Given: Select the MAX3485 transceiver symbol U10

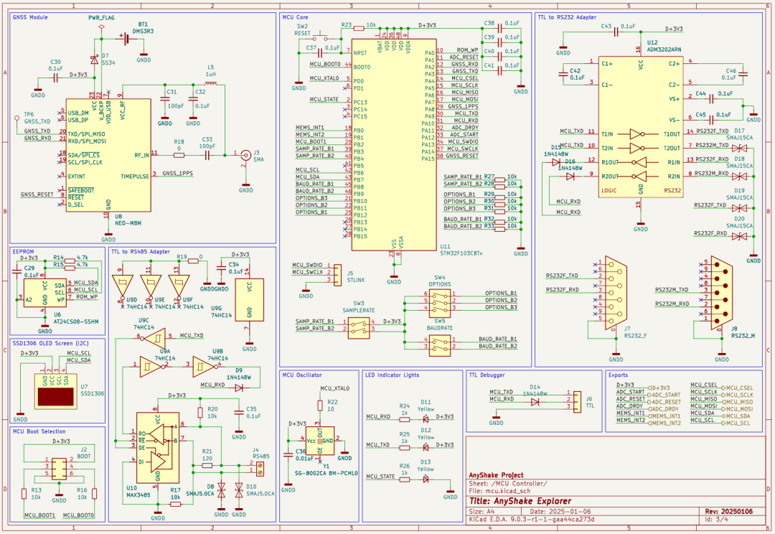Looking at the screenshot, I should [x=158, y=448].
